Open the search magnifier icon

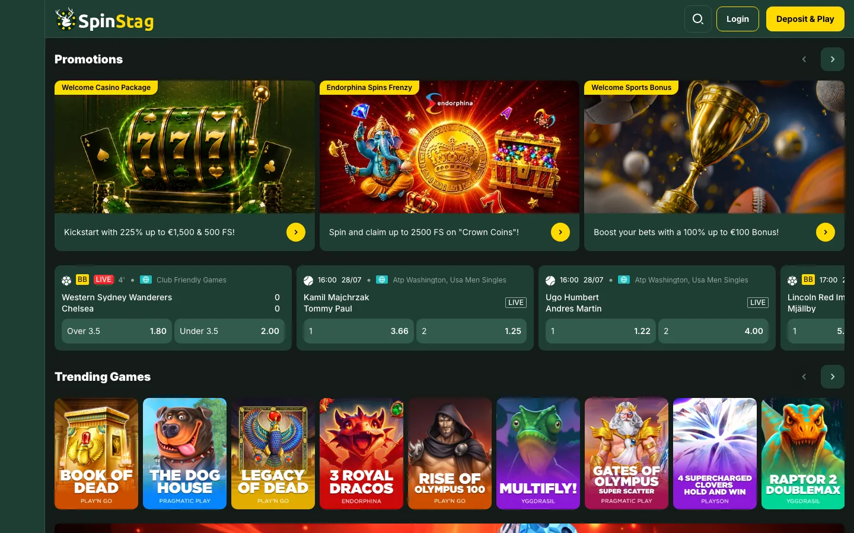(x=698, y=19)
